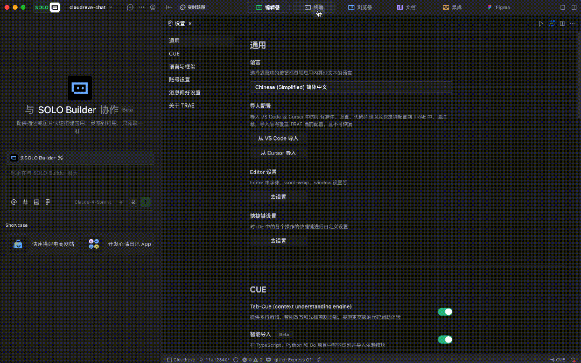
Task: Open the cloudreve-chat project dropdown
Action: 91,8
